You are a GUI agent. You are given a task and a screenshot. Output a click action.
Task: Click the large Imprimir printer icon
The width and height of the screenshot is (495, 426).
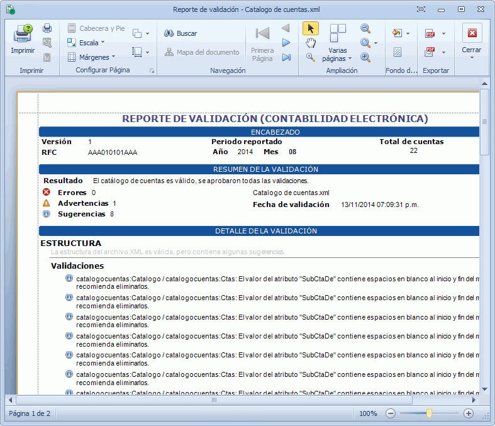point(23,34)
